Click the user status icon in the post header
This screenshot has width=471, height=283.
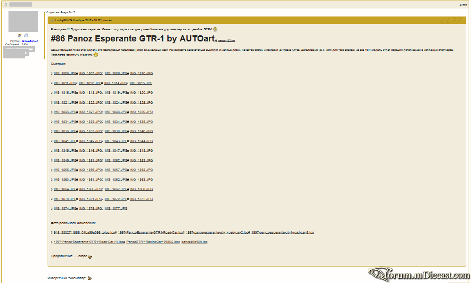[5, 5]
